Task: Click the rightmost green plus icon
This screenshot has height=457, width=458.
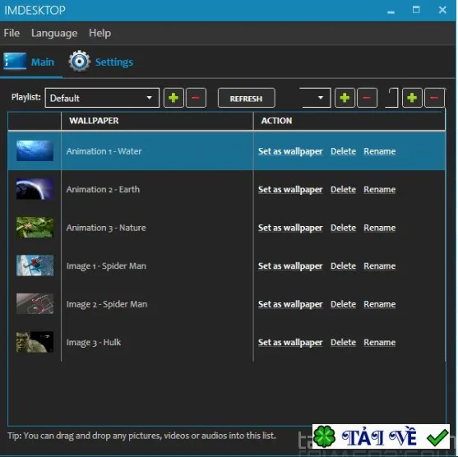Action: tap(412, 98)
